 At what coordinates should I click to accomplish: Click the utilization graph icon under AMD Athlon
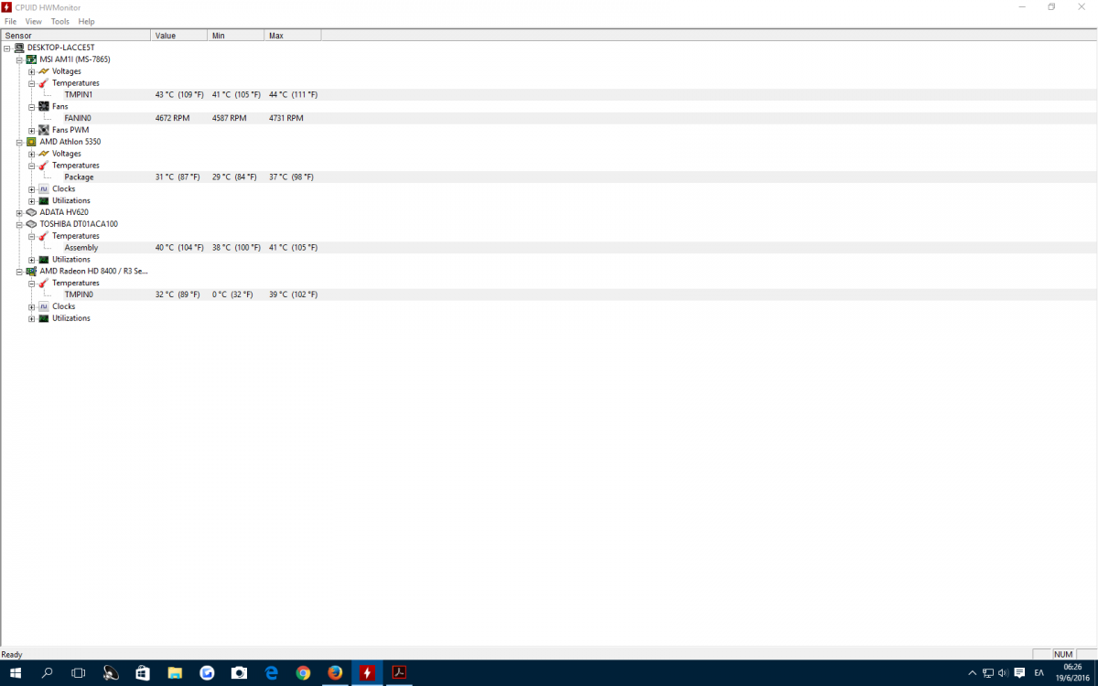pyautogui.click(x=43, y=200)
